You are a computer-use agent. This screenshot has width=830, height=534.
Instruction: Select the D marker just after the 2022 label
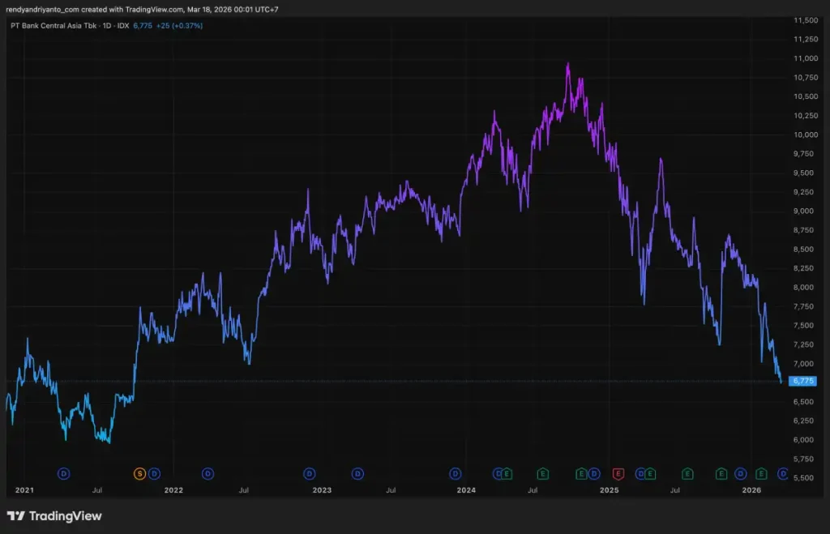pos(208,473)
